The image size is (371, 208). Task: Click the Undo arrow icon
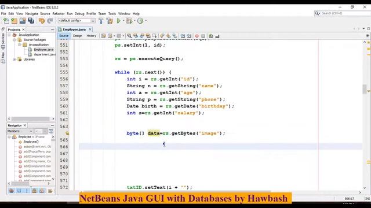click(x=41, y=21)
